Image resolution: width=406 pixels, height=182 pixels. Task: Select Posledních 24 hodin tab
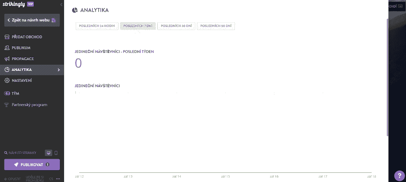pyautogui.click(x=97, y=26)
